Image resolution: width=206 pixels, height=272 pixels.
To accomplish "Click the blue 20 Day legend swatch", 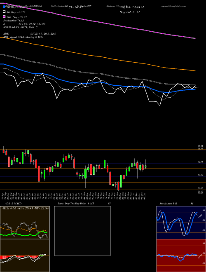I will pos(5,7).
